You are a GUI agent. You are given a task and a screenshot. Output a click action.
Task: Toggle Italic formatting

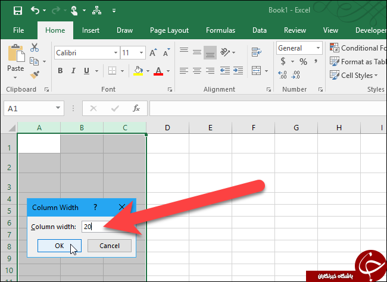[x=73, y=71]
